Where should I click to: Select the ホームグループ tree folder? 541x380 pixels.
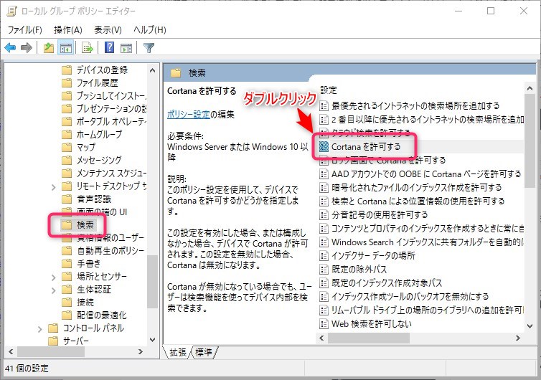[99, 134]
